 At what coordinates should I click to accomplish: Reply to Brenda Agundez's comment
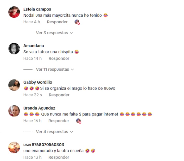coord(59,121)
